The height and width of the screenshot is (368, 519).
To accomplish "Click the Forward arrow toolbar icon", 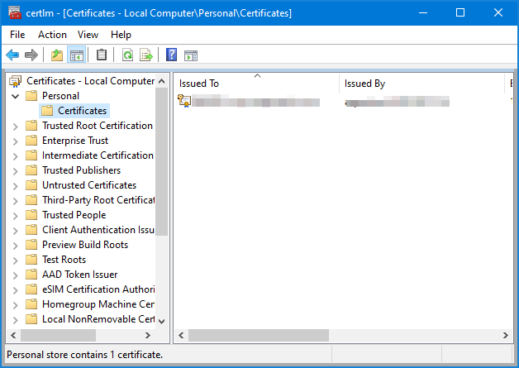I will click(31, 55).
